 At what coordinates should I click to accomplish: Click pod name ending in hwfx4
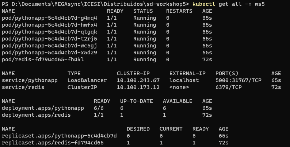pyautogui.click(x=49, y=25)
